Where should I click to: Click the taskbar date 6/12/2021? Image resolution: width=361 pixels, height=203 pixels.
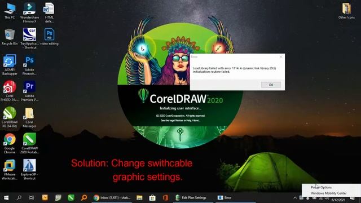click(338, 200)
